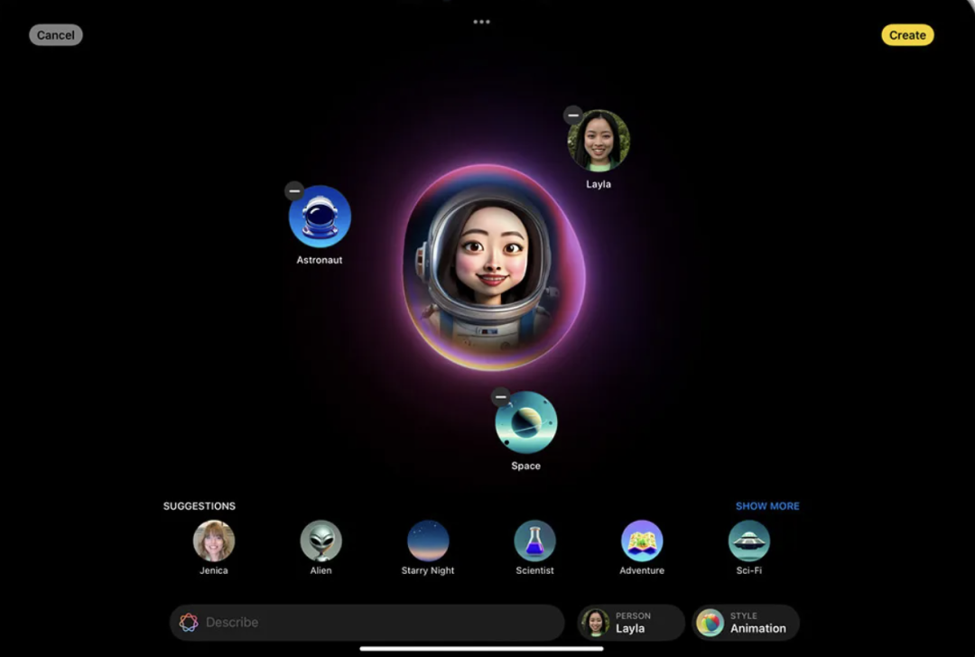Add the Alien suggestion
Image resolution: width=975 pixels, height=657 pixels.
(x=320, y=541)
